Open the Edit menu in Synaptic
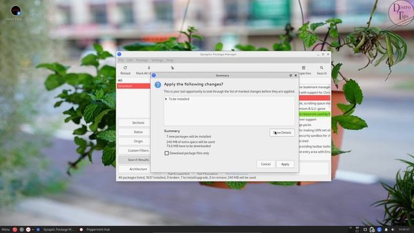This screenshot has height=233, width=414. coord(130,60)
